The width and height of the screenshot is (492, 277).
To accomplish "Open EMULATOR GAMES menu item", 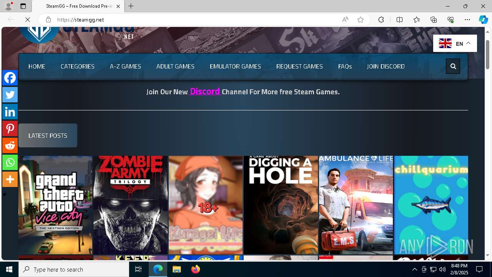I will tap(235, 66).
